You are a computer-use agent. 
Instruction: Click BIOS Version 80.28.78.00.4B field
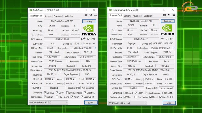[x=62, y=39]
